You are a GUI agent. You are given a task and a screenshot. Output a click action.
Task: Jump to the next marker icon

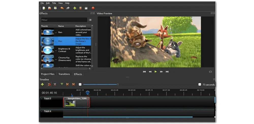coord(73,84)
